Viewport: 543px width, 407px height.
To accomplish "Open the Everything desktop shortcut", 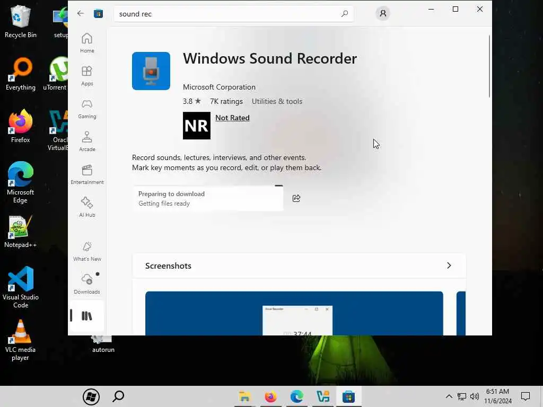I will [21, 74].
